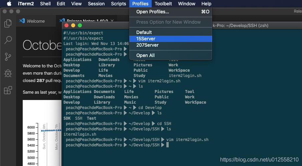The width and height of the screenshot is (302, 166).
Task: Click the terminal cursor at the last prompt
Action: [168, 145]
